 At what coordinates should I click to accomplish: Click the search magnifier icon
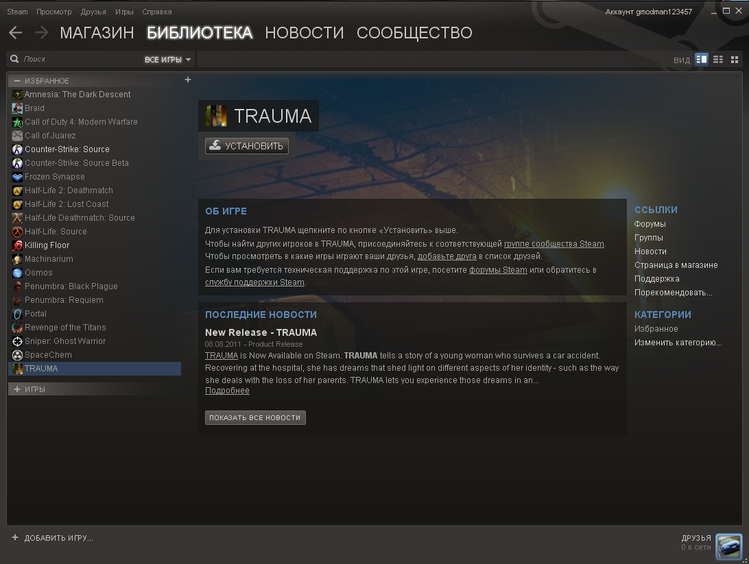14,59
